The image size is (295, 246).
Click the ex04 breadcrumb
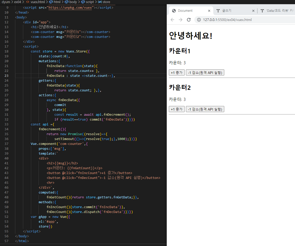point(18,2)
